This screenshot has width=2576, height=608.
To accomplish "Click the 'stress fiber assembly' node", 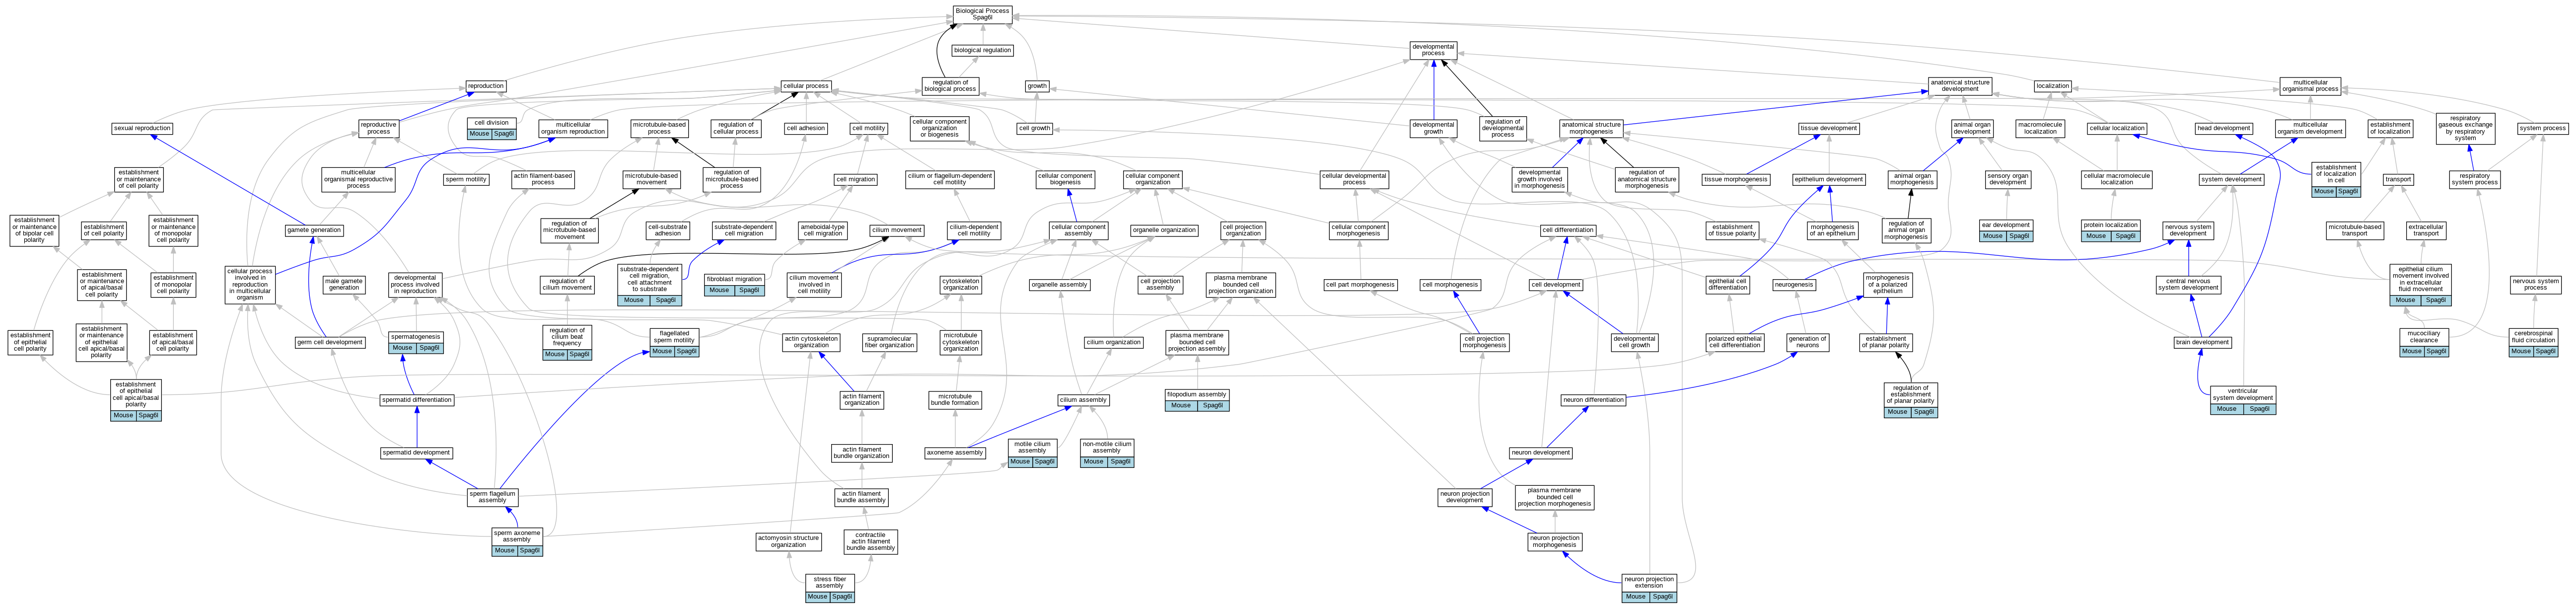I will [830, 588].
